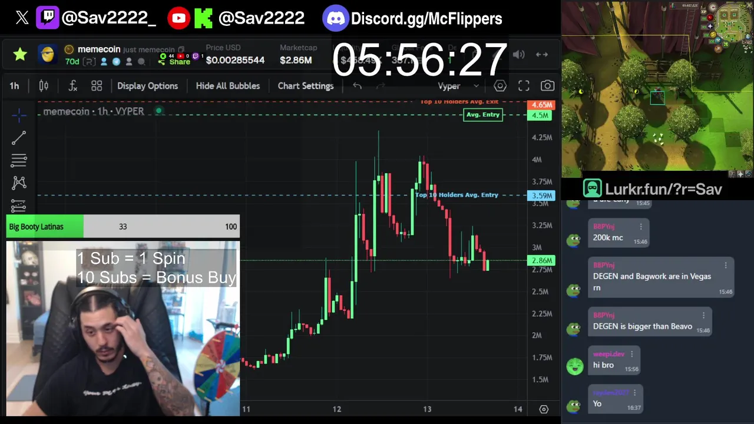The height and width of the screenshot is (424, 754).
Task: Click the memecoin token avatar image
Action: pyautogui.click(x=48, y=55)
